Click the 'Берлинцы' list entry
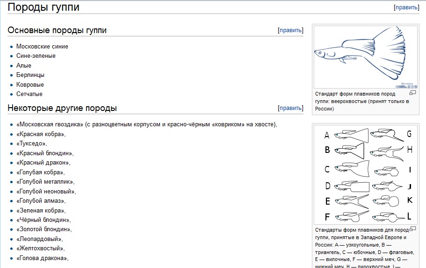Image resolution: width=426 pixels, height=268 pixels. click(30, 75)
